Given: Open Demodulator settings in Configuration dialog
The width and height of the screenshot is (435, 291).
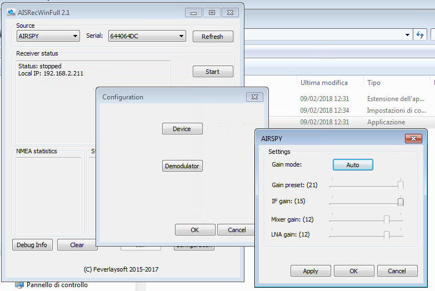Looking at the screenshot, I should coord(182,166).
